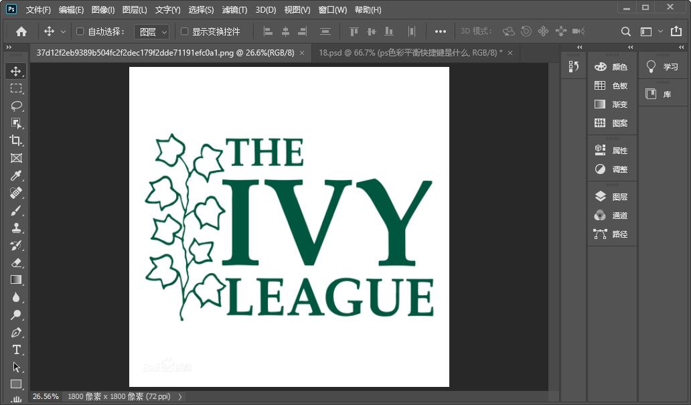Open the 图案 panel
Screen dimensions: 691x405
612,123
